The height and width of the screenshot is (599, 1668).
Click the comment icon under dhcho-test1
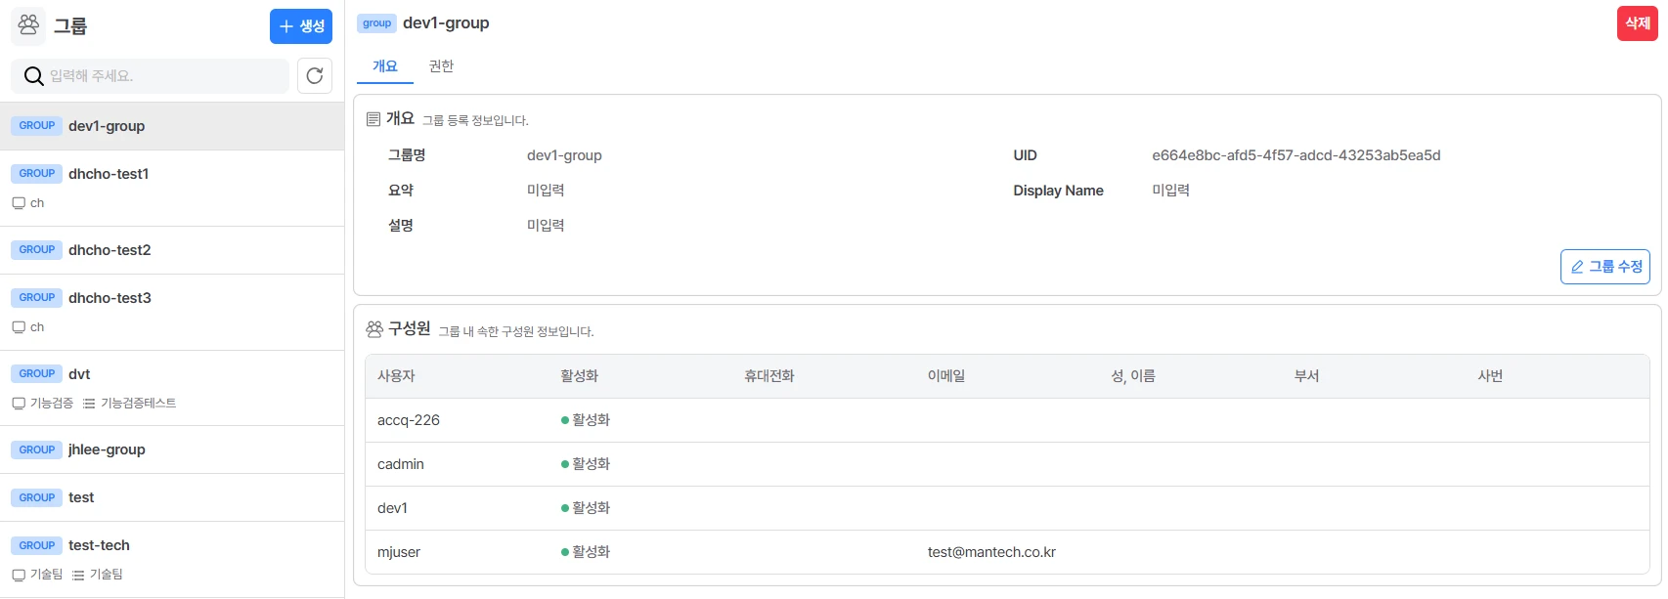click(19, 203)
